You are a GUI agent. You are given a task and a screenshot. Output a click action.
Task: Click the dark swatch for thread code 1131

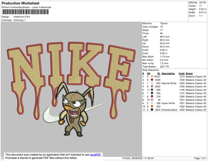[x=152, y=93]
